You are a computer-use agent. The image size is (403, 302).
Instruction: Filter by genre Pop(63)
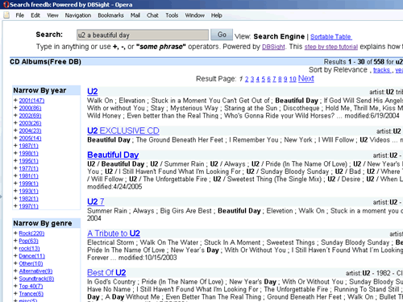coord(29,241)
